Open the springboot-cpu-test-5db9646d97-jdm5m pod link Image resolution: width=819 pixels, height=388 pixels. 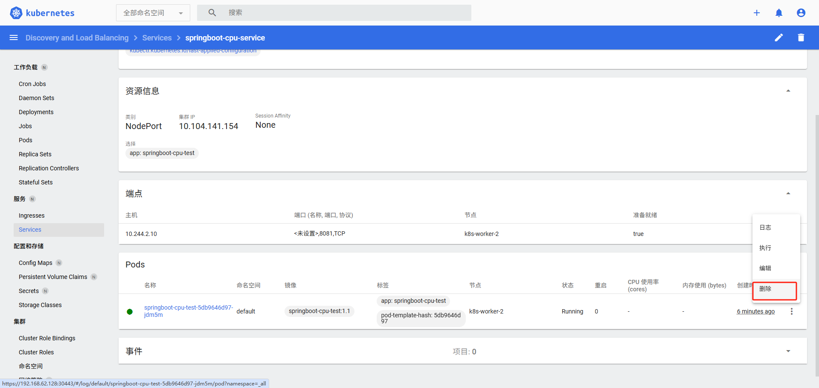[x=189, y=311]
